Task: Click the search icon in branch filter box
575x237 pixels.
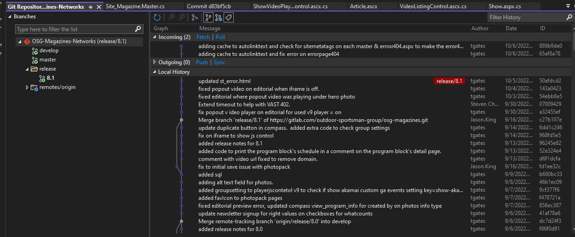Action: point(138,29)
